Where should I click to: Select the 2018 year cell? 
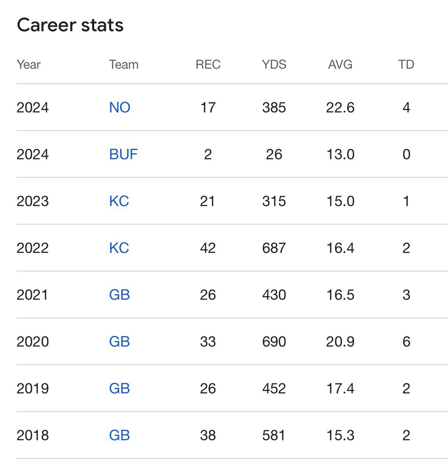point(33,435)
